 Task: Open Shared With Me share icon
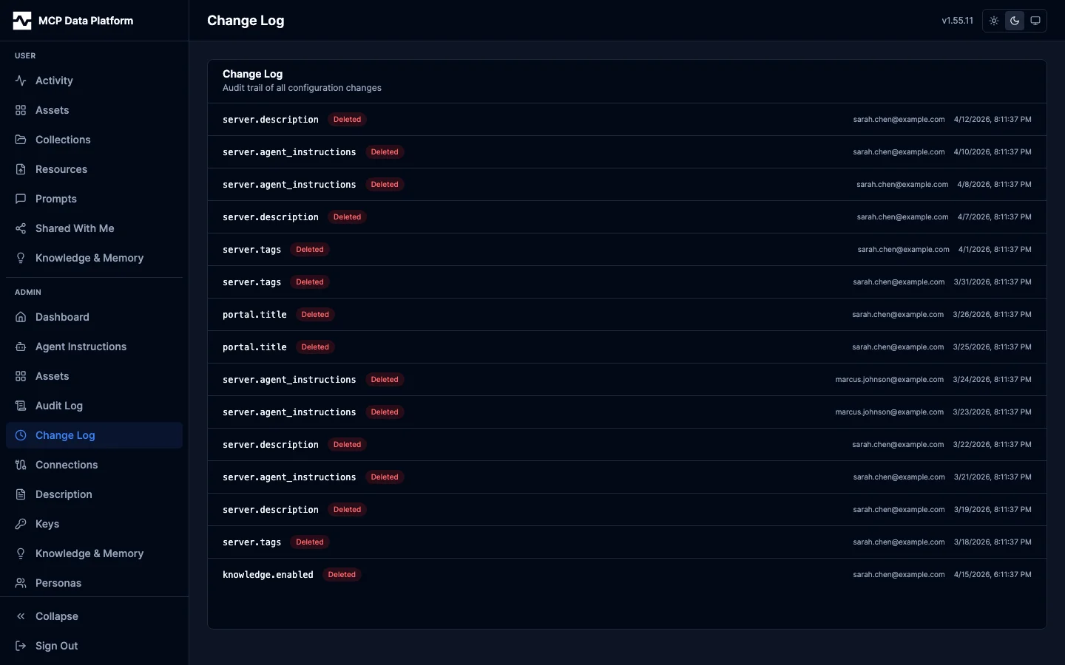20,228
